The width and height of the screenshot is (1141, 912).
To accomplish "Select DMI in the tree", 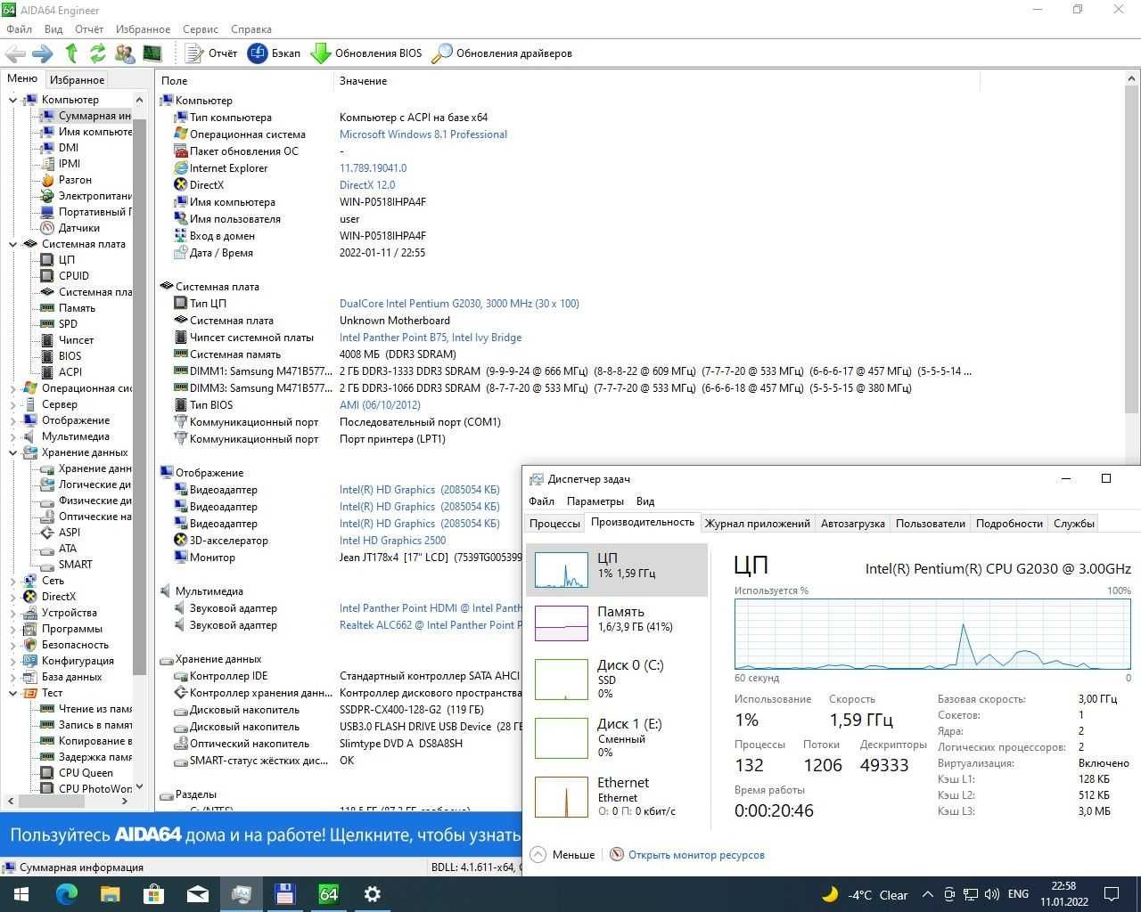I will pos(69,148).
